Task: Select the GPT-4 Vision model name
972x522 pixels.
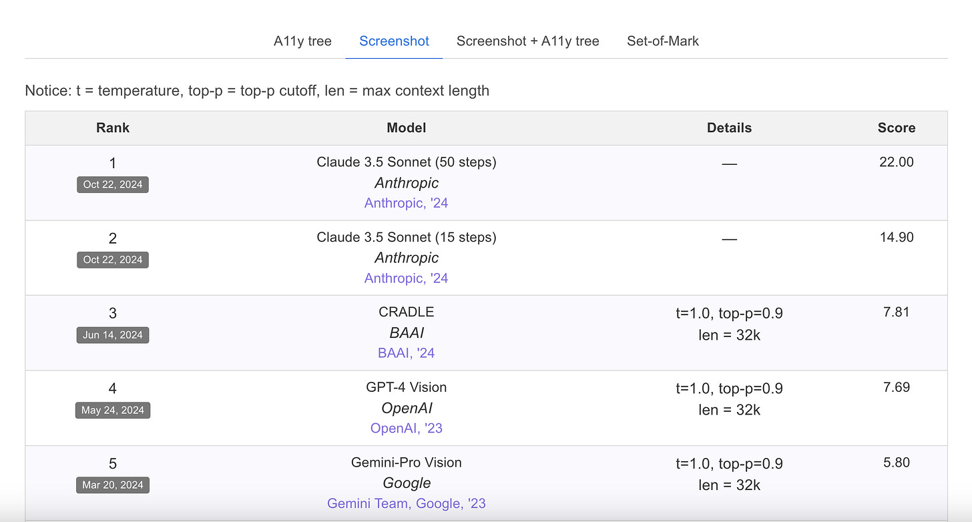Action: click(x=406, y=387)
